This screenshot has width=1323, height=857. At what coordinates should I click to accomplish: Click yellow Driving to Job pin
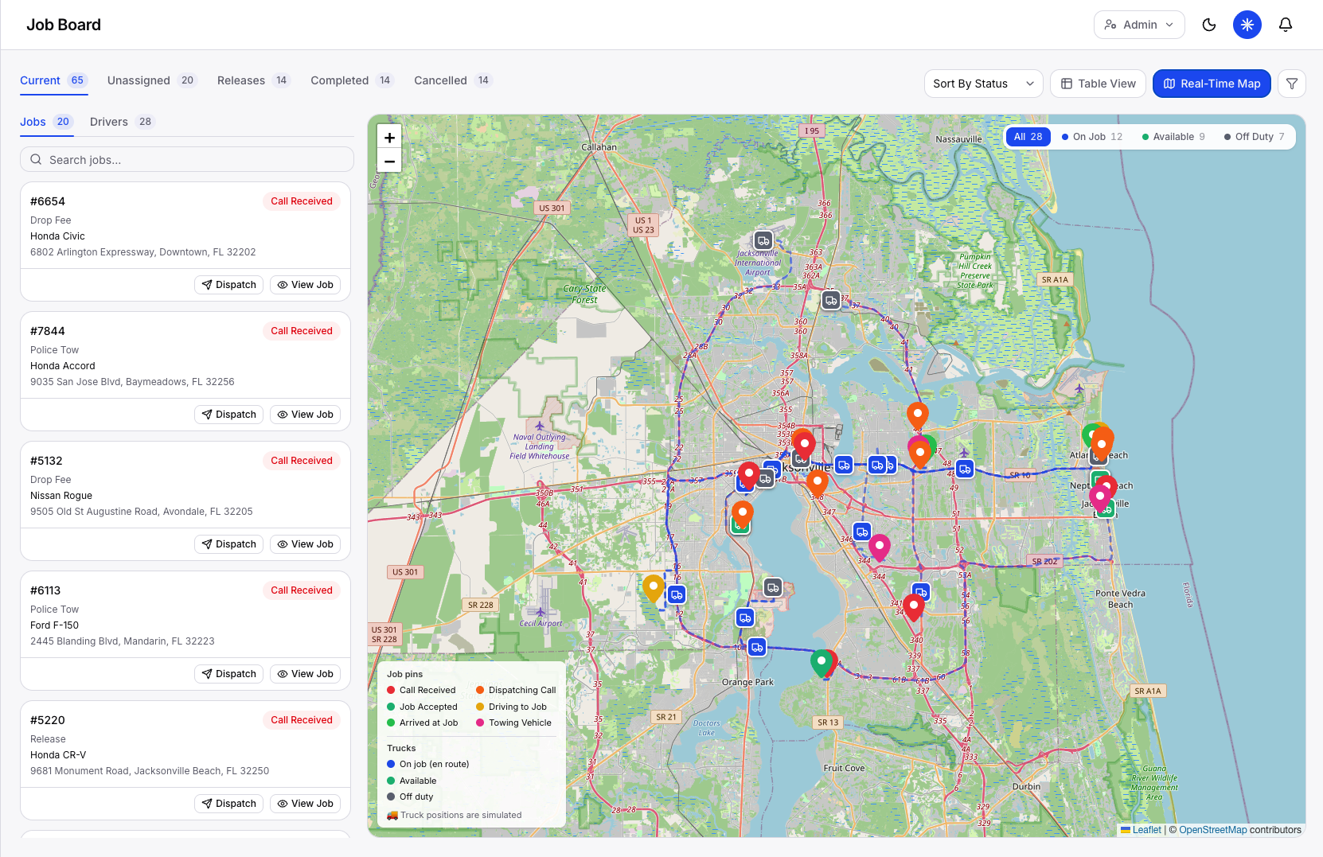(654, 588)
